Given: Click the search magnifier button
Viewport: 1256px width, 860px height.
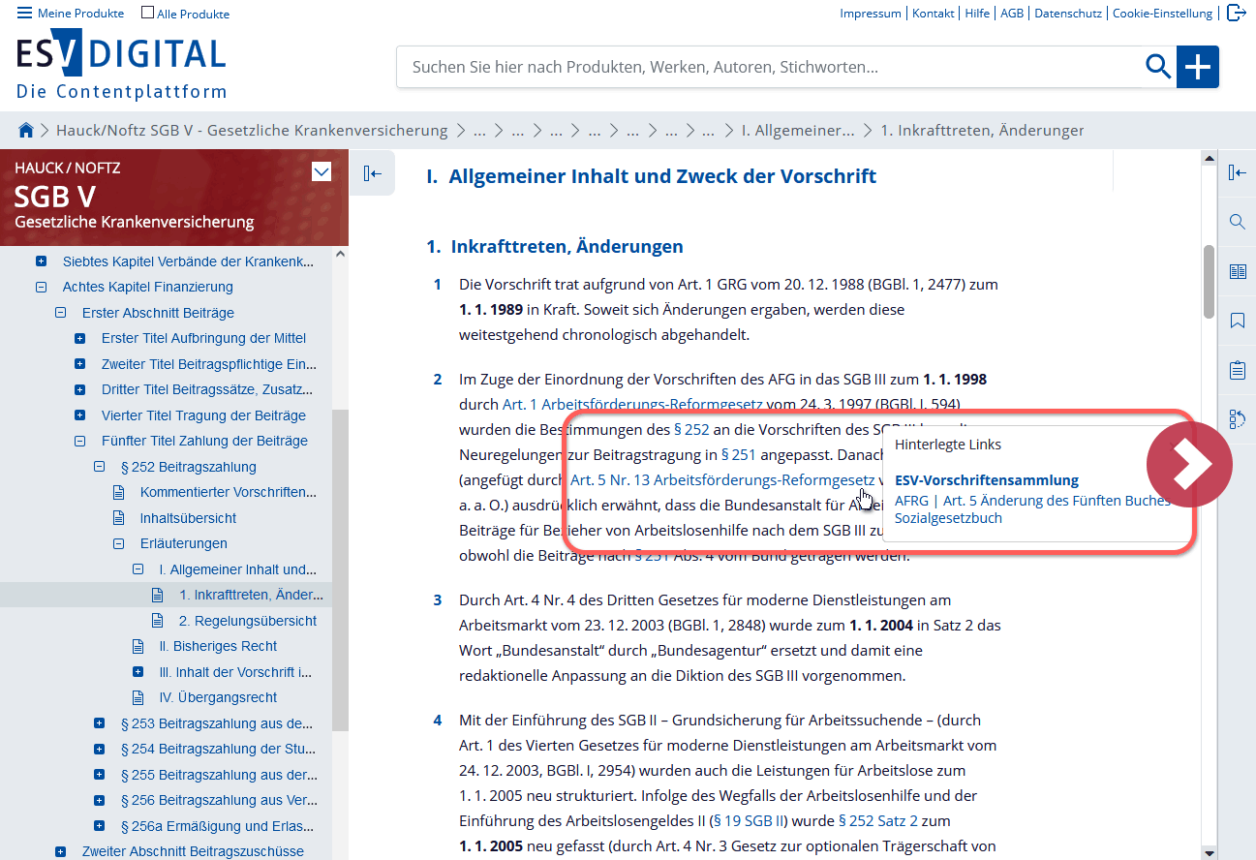Looking at the screenshot, I should 1158,67.
